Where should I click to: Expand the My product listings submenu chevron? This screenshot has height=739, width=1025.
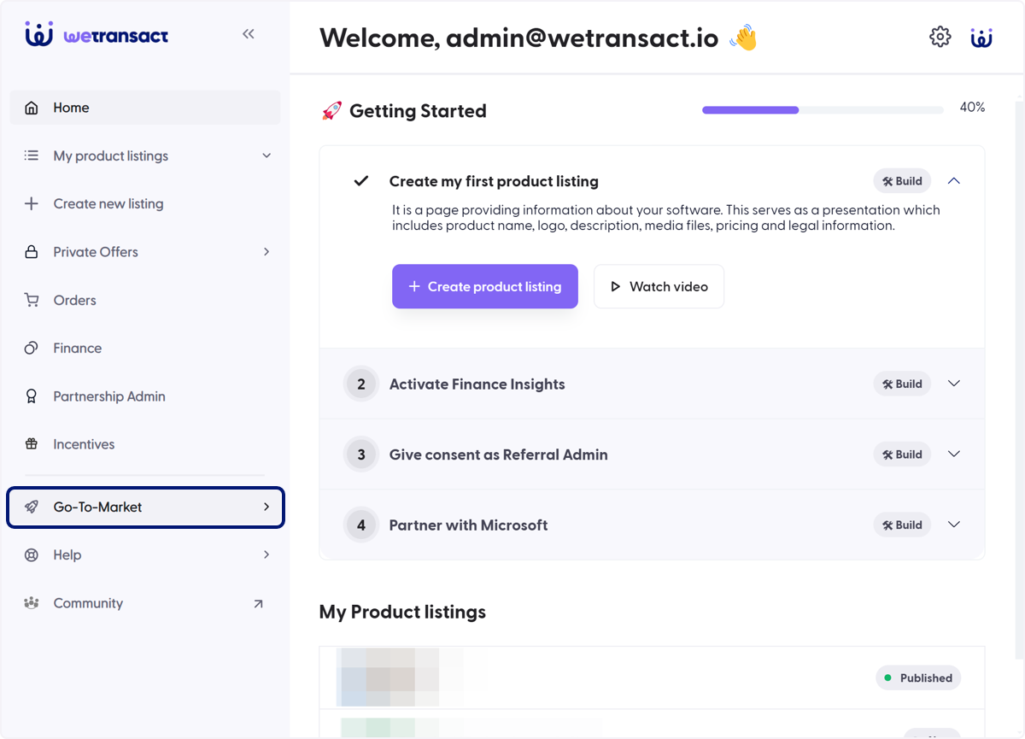click(x=266, y=155)
